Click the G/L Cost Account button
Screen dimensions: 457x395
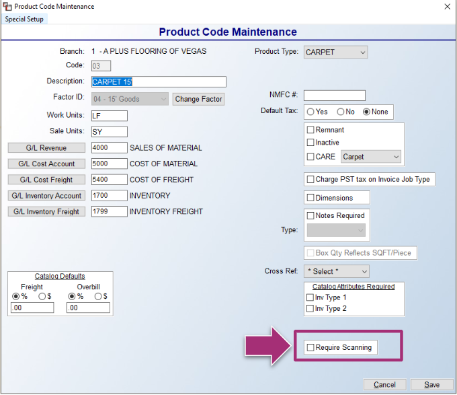46,164
